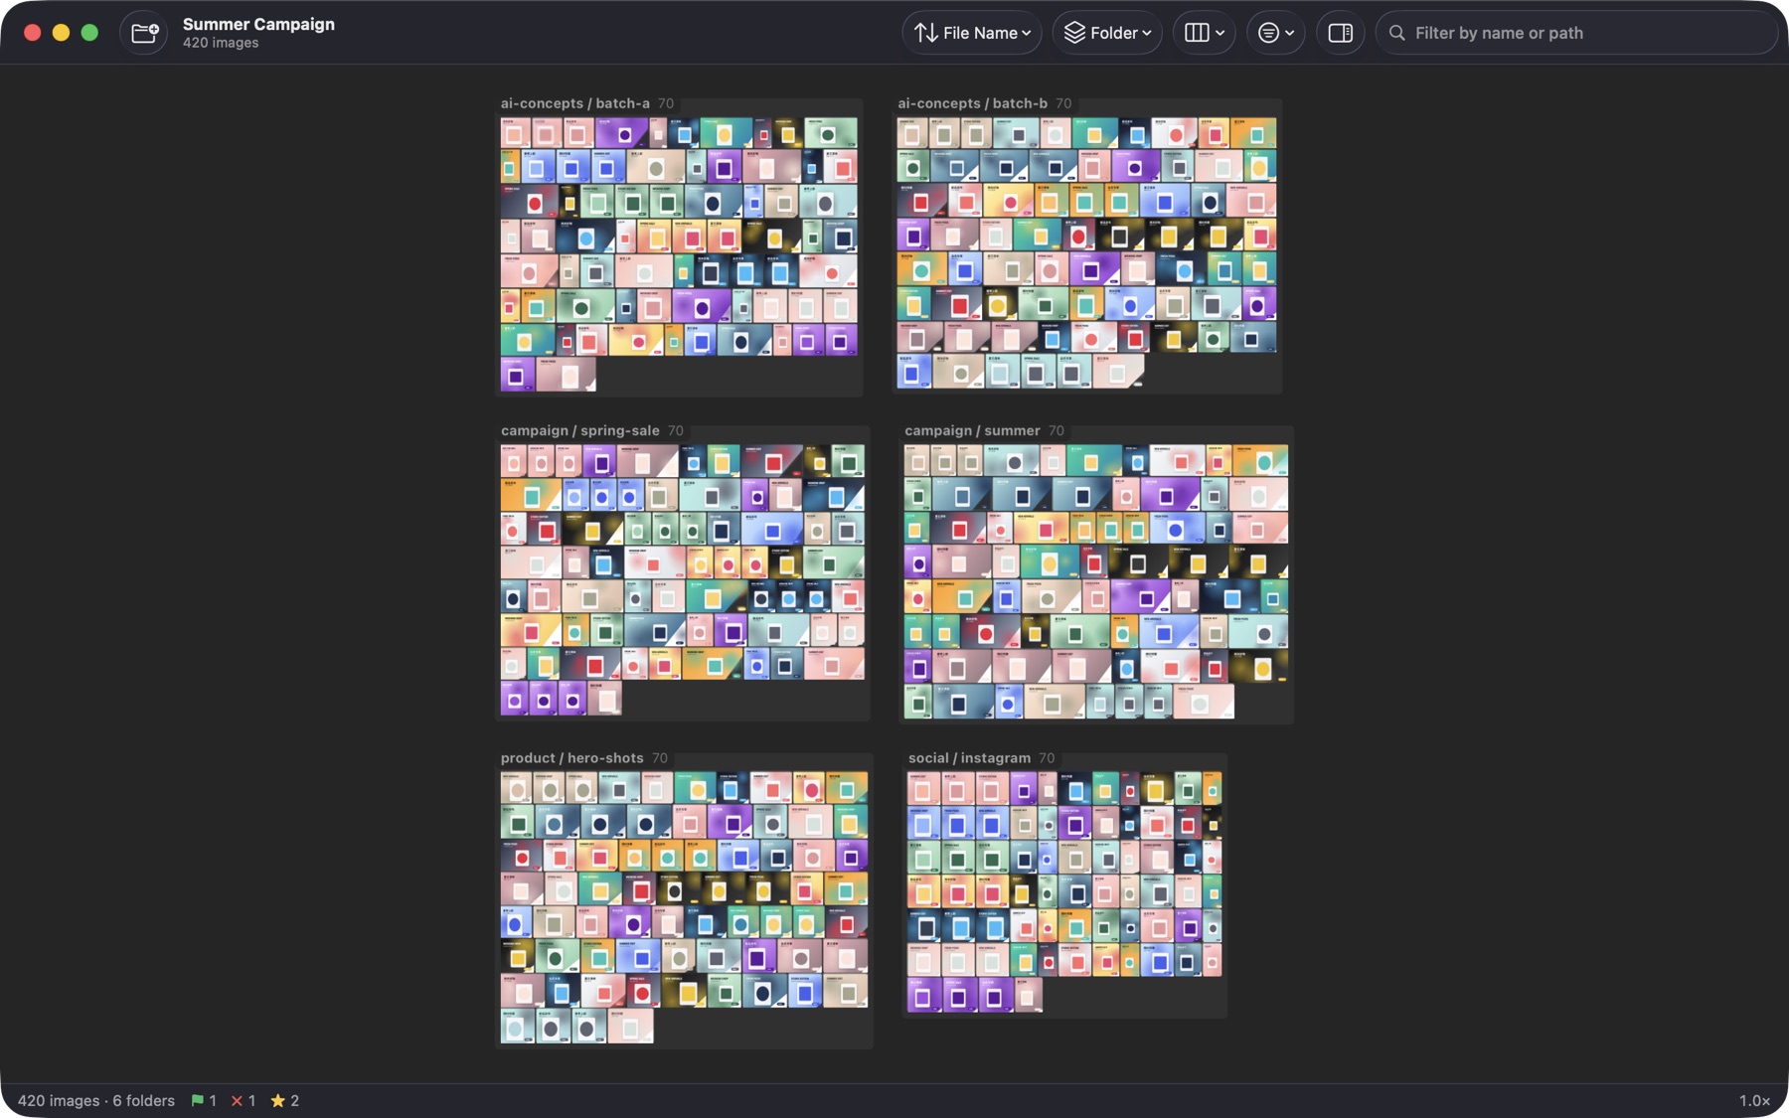The image size is (1789, 1118).
Task: Click the red rejected X count in status bar
Action: (244, 1100)
